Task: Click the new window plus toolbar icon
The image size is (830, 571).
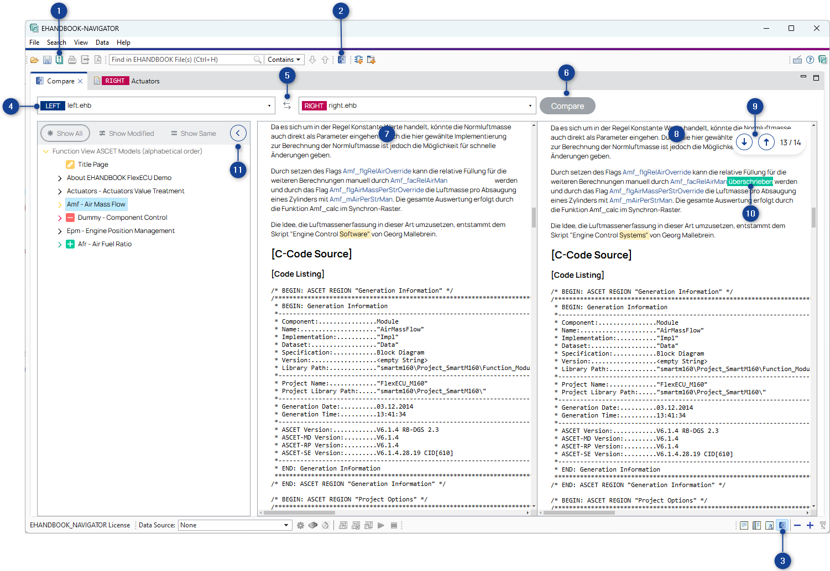Action: pyautogui.click(x=371, y=60)
